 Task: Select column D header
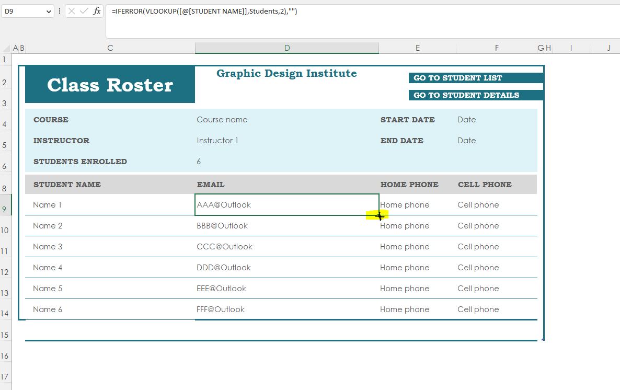(x=287, y=48)
